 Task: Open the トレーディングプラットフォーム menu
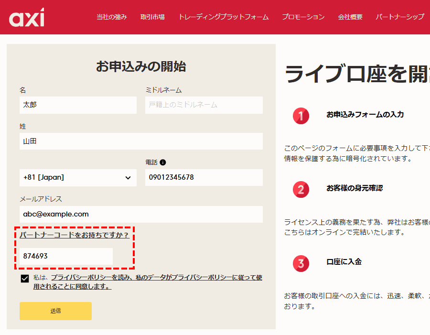[223, 17]
